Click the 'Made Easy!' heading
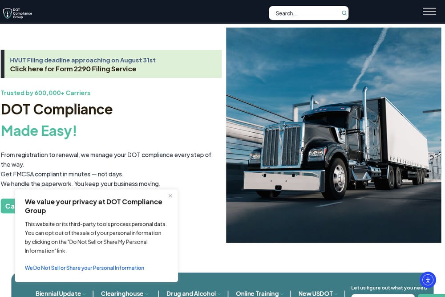Screen dimensions: 445x297 (39, 131)
